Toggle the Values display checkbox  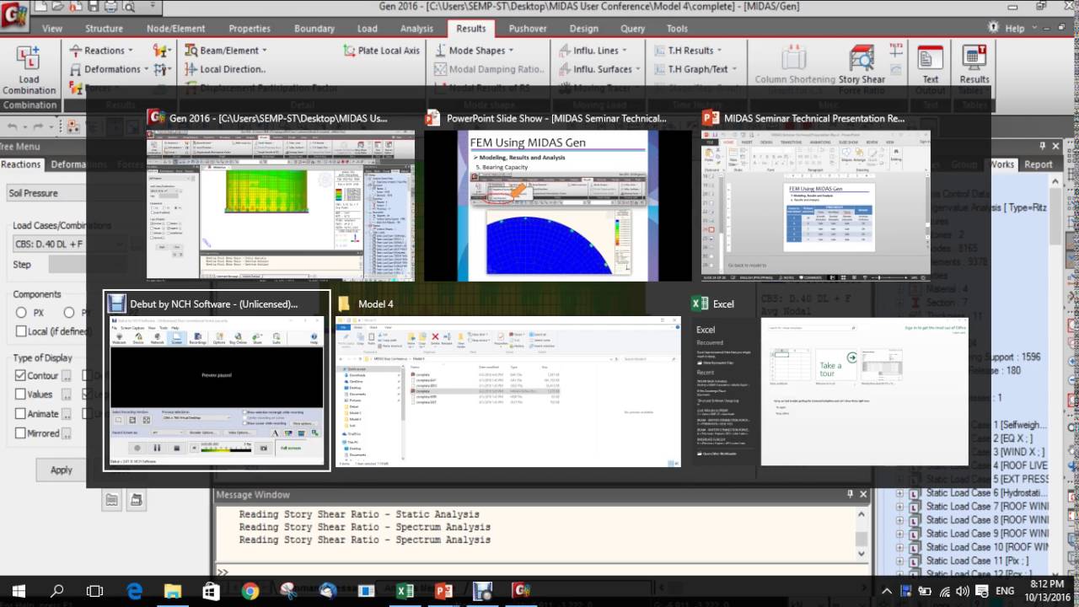click(20, 394)
